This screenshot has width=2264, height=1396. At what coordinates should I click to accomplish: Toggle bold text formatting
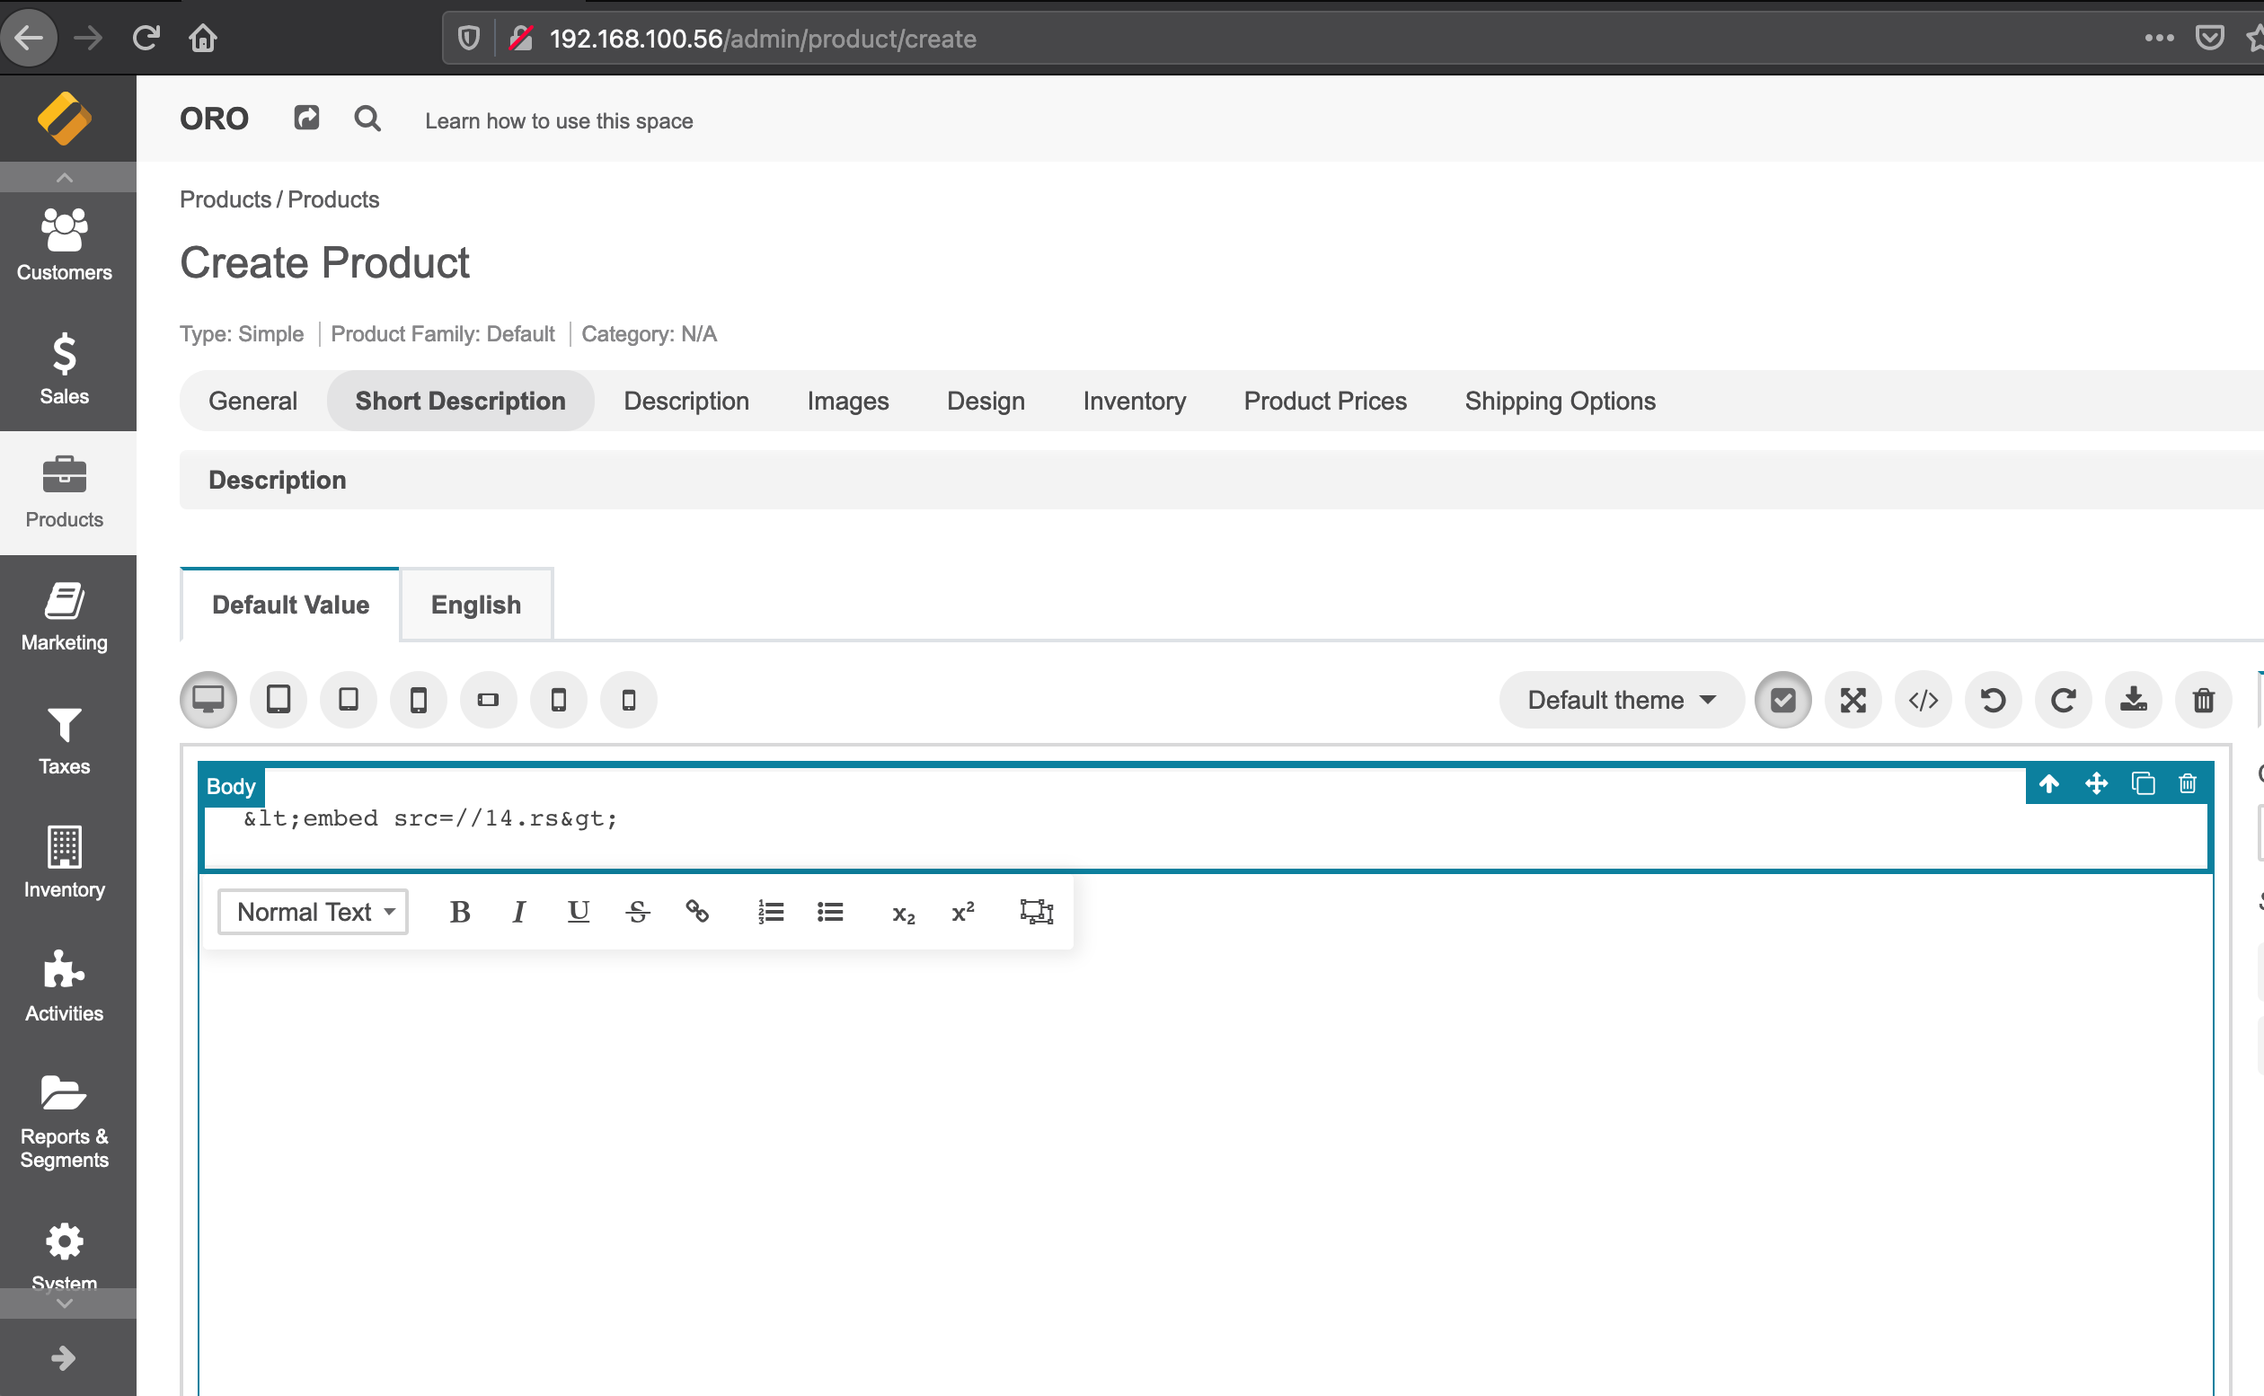click(x=460, y=912)
